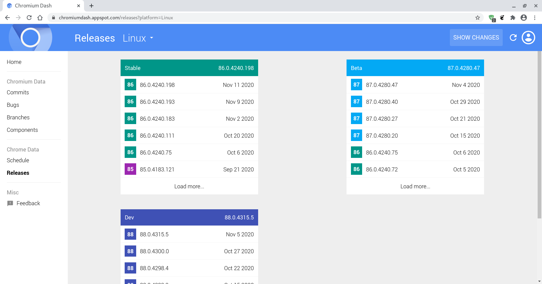Open the Chrome profile avatar icon
Image resolution: width=542 pixels, height=284 pixels.
524,18
